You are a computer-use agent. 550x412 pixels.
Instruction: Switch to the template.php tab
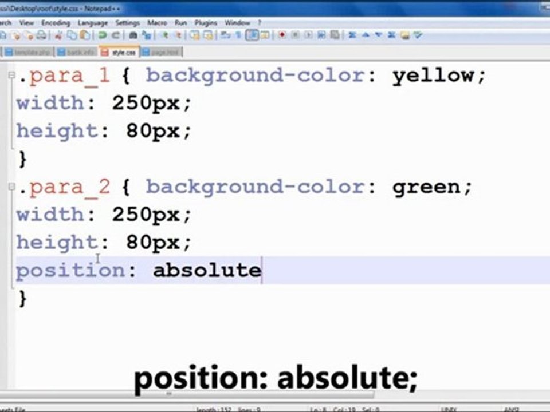click(x=28, y=52)
